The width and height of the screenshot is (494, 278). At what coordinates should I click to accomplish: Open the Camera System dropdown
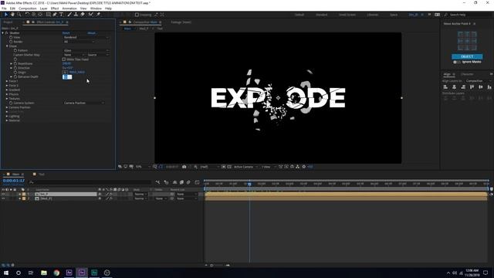tap(84, 103)
